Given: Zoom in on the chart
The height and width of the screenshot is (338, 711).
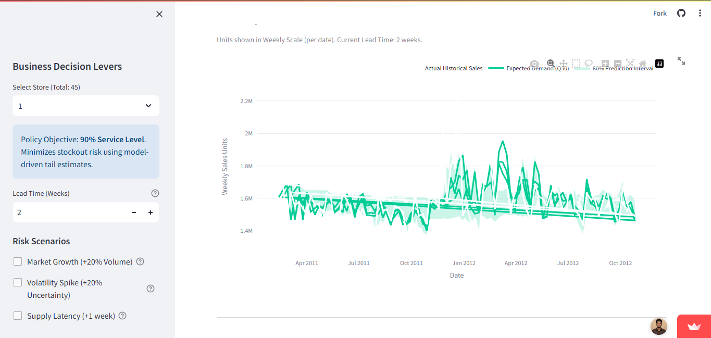Looking at the screenshot, I should coord(605,64).
